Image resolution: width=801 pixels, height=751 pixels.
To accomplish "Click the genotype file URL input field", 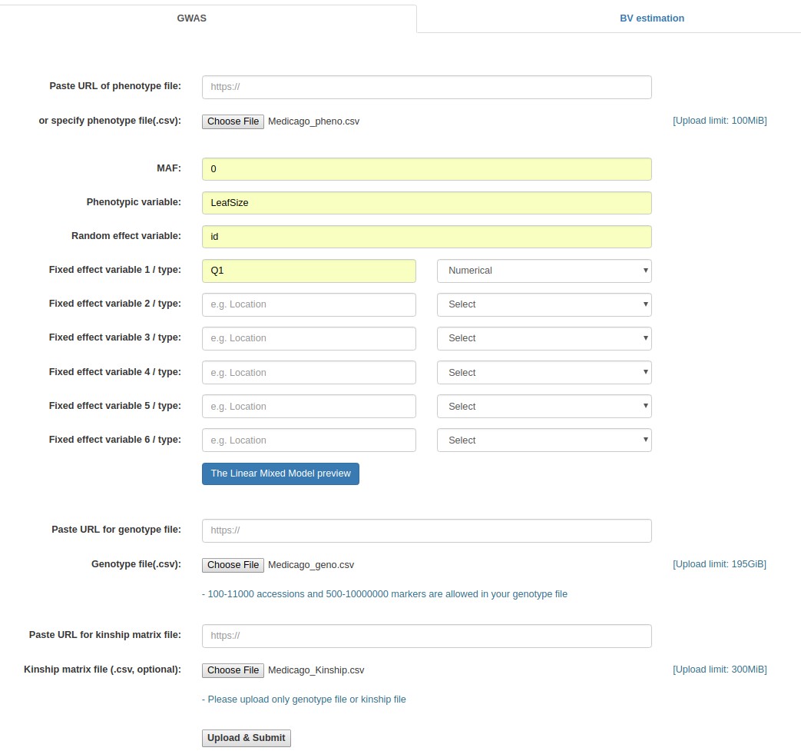I will click(x=426, y=530).
